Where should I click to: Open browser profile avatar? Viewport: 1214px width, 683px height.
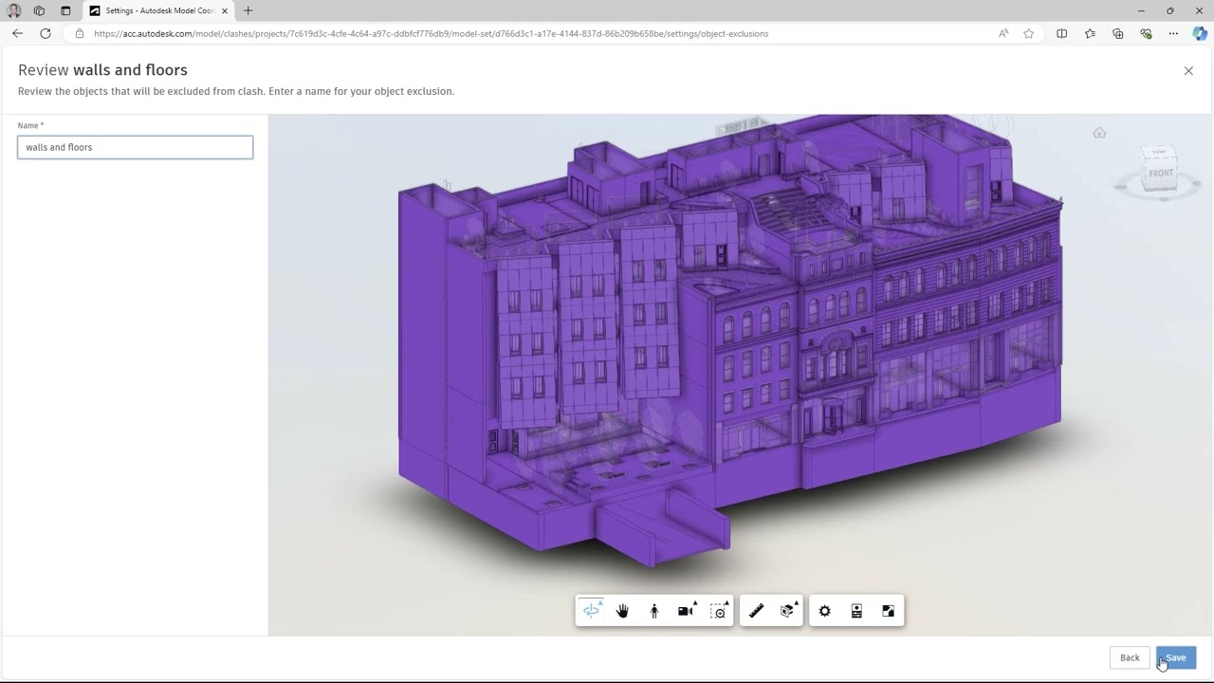point(14,10)
